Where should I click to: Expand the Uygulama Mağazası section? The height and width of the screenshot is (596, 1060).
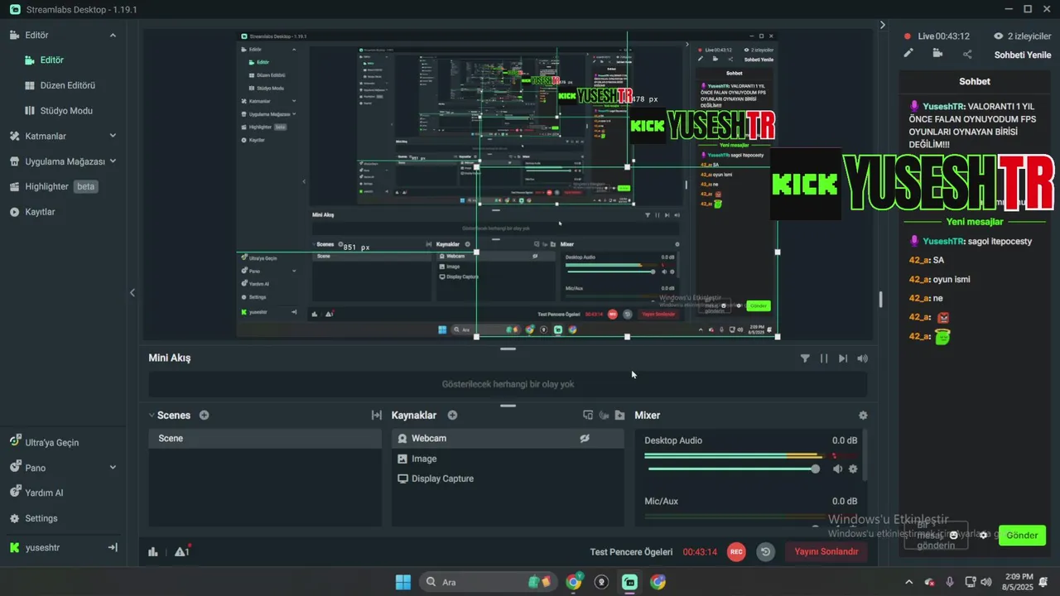[113, 161]
